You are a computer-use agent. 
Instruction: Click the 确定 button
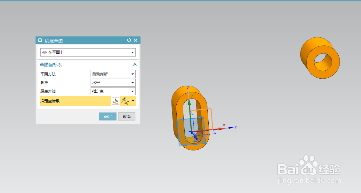tap(108, 117)
